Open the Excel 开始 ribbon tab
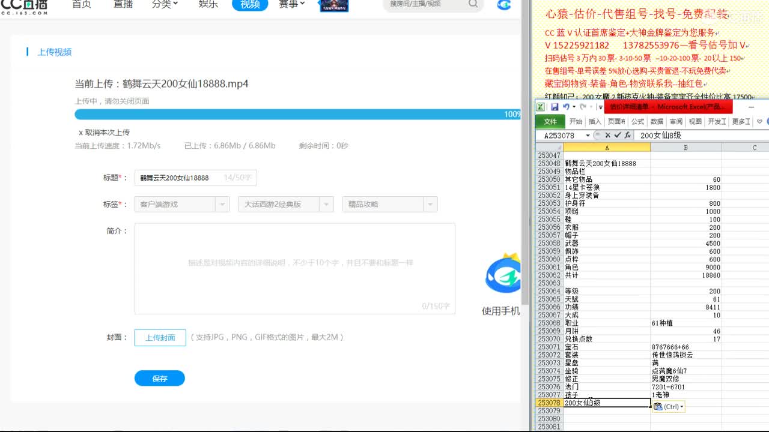This screenshot has height=432, width=769. click(576, 121)
